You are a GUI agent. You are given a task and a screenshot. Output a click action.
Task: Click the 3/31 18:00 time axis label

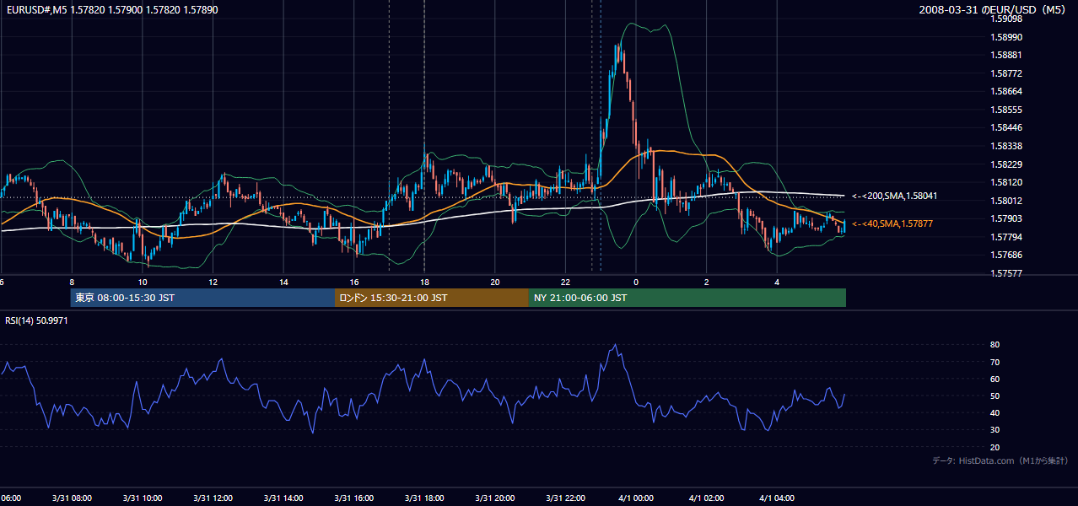click(424, 498)
